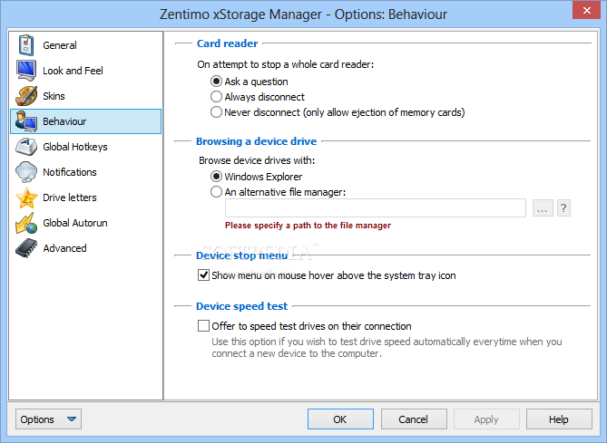Click the Device speed test heading
The width and height of the screenshot is (607, 443).
(241, 306)
